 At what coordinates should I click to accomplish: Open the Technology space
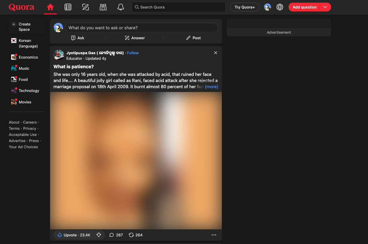click(27, 91)
